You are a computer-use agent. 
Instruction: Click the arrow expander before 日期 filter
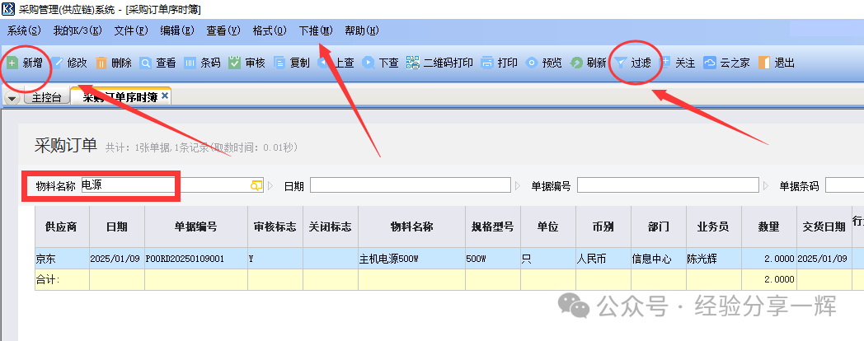pos(270,186)
